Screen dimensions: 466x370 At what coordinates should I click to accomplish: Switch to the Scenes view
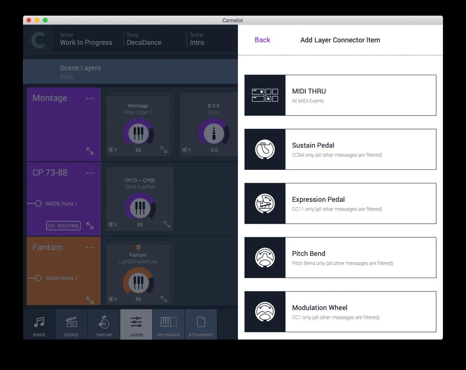[71, 324]
